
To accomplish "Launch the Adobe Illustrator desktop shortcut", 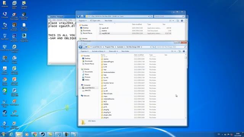I will point(14,27).
